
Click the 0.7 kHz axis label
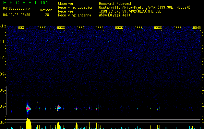[3, 106]
